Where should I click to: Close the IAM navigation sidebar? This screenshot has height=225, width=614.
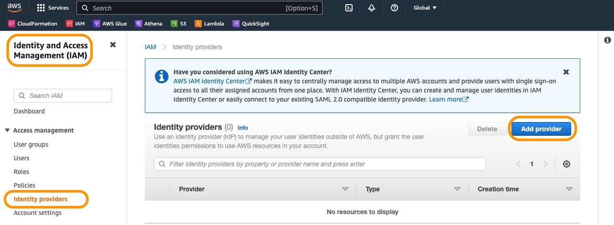point(113,45)
